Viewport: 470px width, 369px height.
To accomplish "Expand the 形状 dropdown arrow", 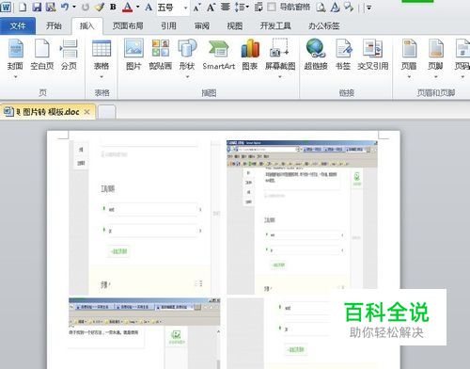I will click(187, 77).
